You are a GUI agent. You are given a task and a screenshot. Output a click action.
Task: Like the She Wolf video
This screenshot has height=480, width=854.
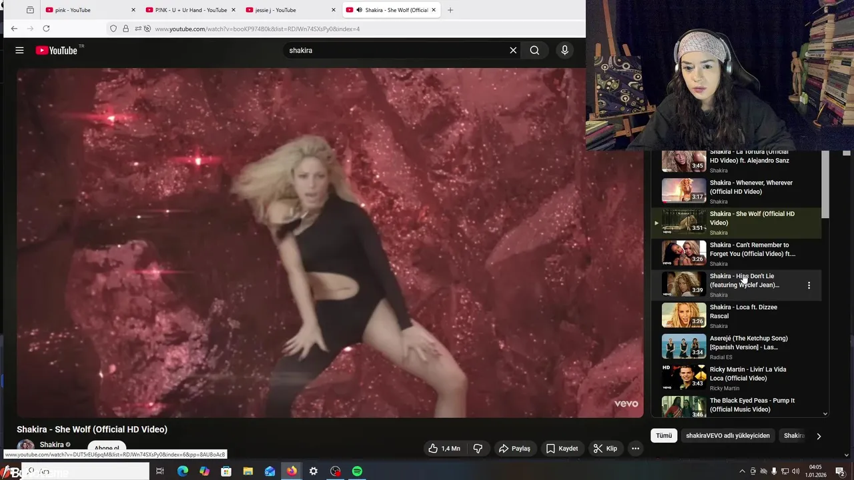pos(444,449)
